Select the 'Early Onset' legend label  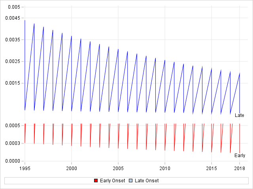click(112, 181)
